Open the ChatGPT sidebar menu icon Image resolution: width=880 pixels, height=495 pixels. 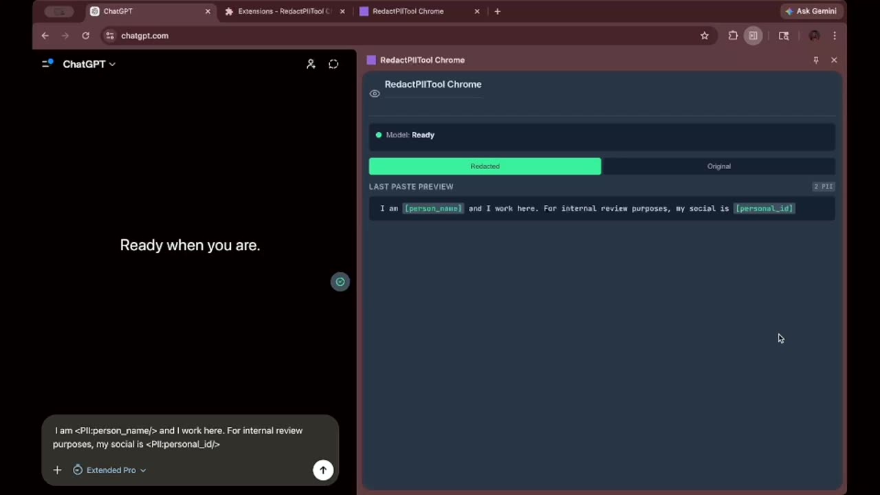(x=47, y=63)
